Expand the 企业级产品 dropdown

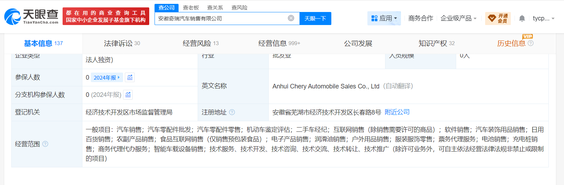point(459,18)
